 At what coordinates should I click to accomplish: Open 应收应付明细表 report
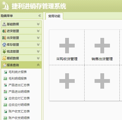19,105
